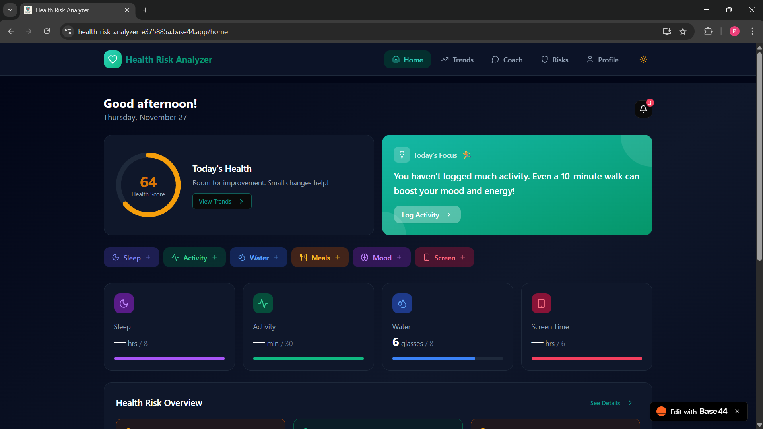Click the Health Score circular gauge

[148, 185]
